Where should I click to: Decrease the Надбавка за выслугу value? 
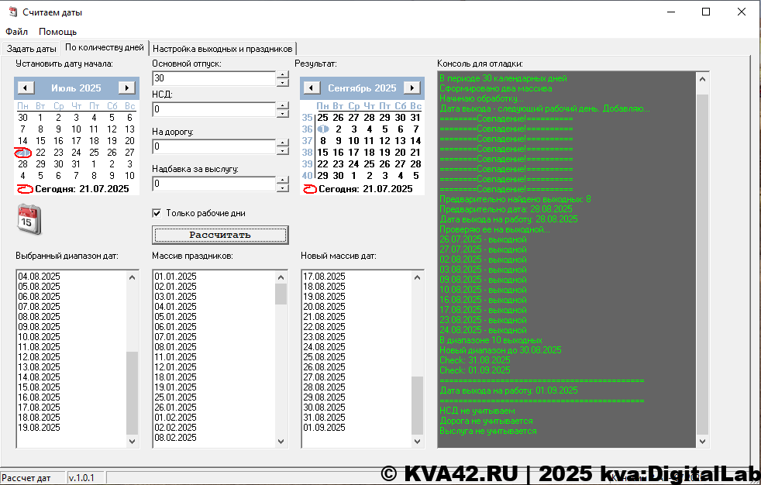[283, 188]
